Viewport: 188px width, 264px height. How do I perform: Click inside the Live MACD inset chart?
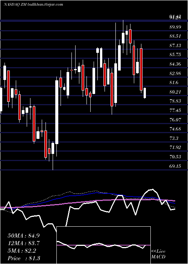103,245
